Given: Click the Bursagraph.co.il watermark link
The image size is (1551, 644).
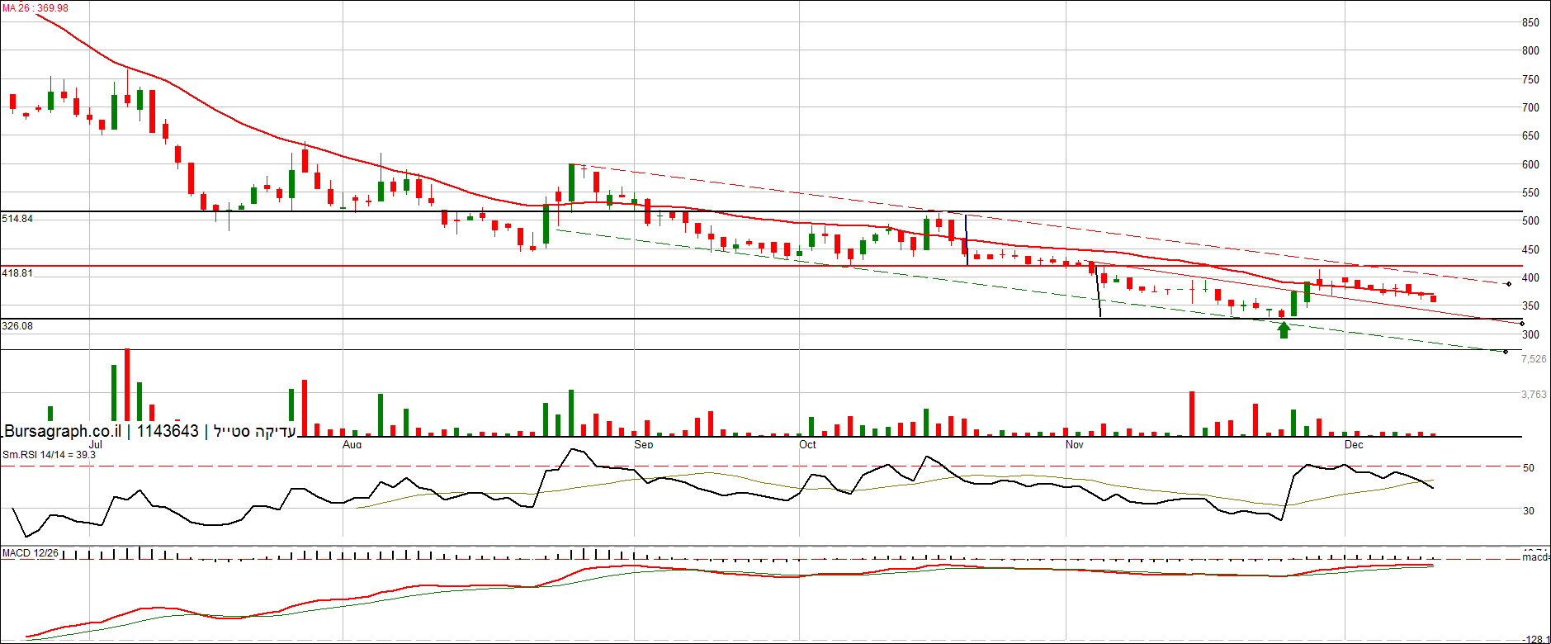Looking at the screenshot, I should (63, 431).
